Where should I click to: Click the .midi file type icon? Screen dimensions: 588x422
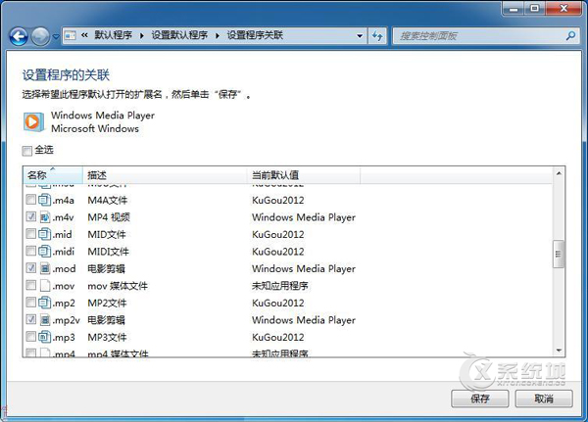(x=45, y=251)
